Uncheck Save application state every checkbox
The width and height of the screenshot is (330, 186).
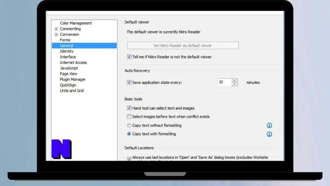point(129,82)
